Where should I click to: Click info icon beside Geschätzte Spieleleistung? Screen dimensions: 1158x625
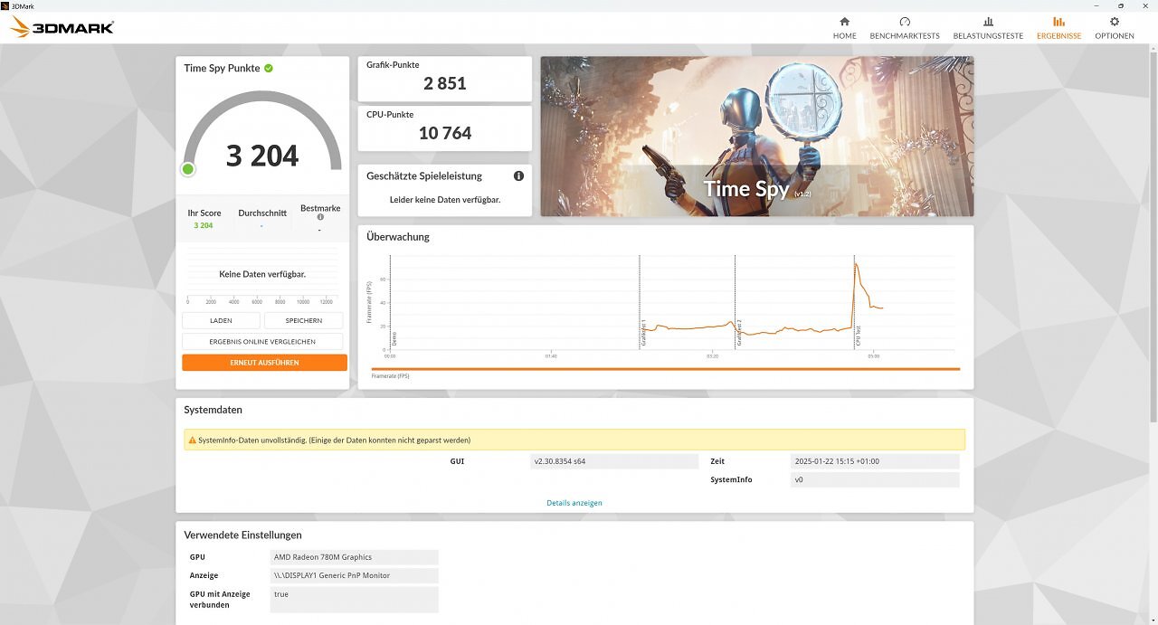(518, 176)
